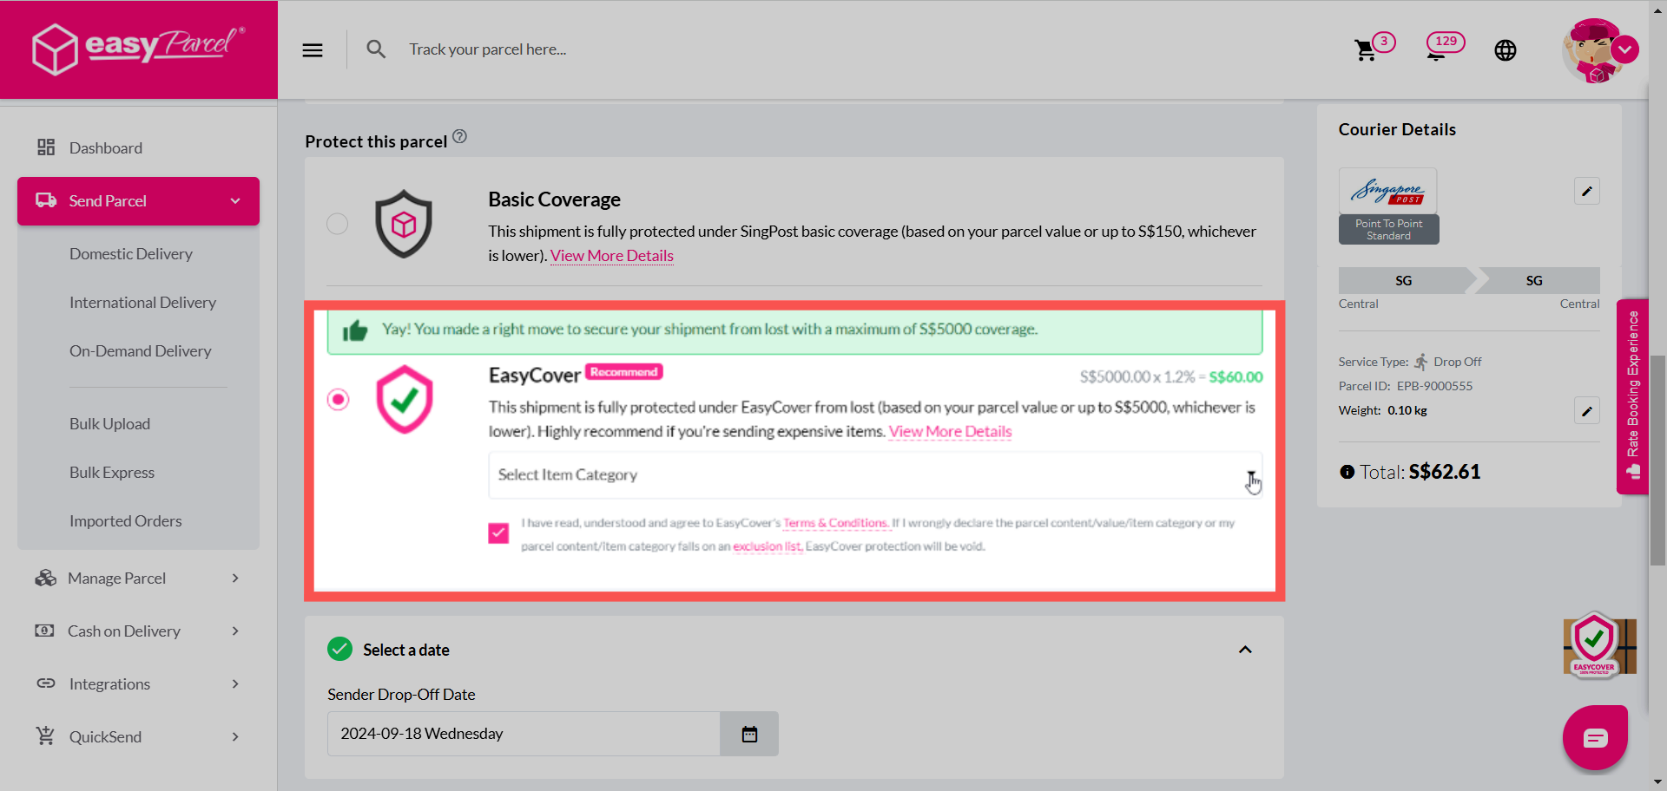Open the Select Item Category dropdown

875,475
